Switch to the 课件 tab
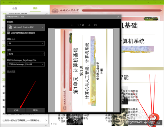 click(35, 8)
